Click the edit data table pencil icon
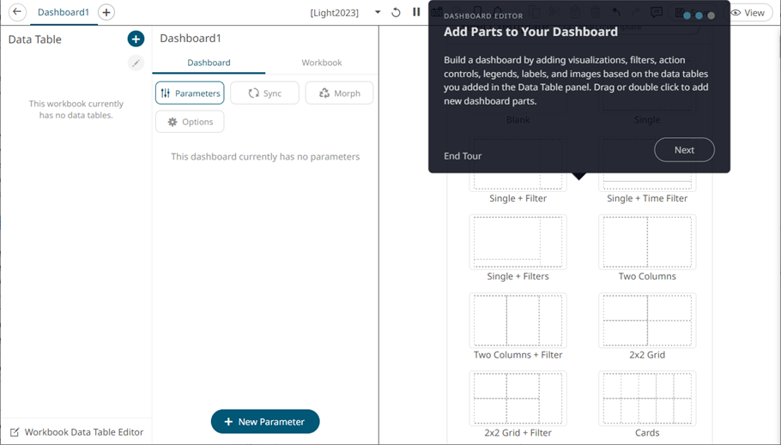 (x=136, y=63)
